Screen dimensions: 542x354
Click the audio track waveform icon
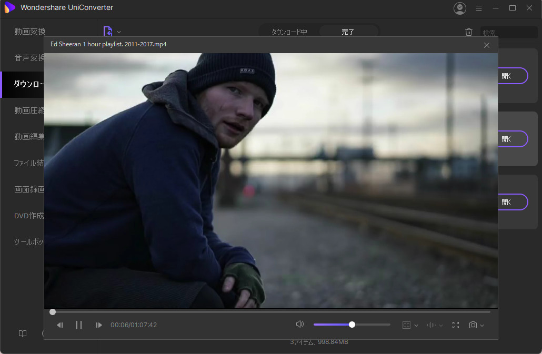pyautogui.click(x=431, y=325)
